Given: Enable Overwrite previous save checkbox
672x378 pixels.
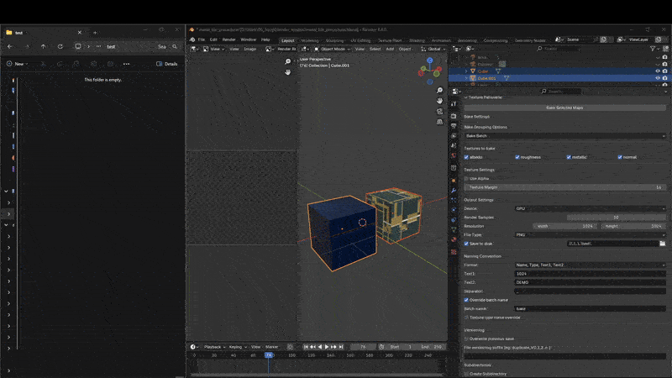Looking at the screenshot, I should 466,339.
